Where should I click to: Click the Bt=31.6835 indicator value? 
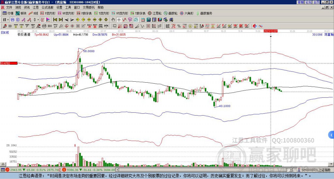tap(119, 35)
